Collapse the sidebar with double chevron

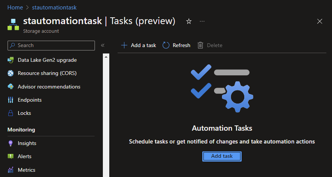102,45
